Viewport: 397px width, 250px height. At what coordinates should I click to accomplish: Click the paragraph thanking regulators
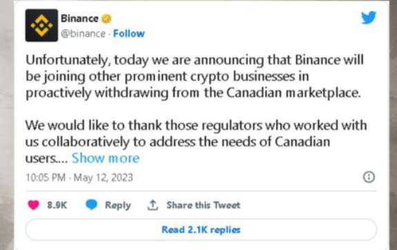[196, 142]
